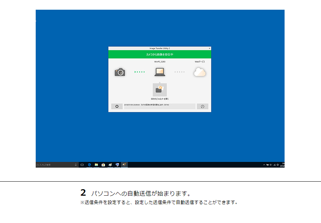The image size is (321, 223).
Task: Click the WinPC_0283 laptop icon
Action: pyautogui.click(x=160, y=72)
